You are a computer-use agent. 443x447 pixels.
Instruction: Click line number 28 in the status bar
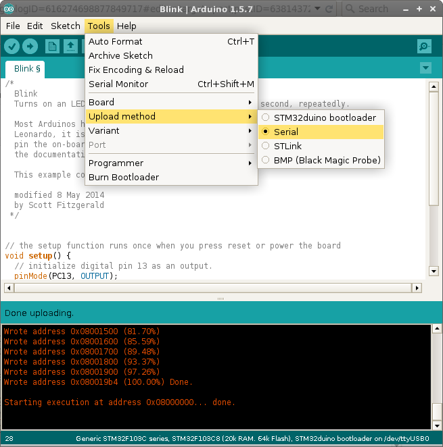click(9, 438)
